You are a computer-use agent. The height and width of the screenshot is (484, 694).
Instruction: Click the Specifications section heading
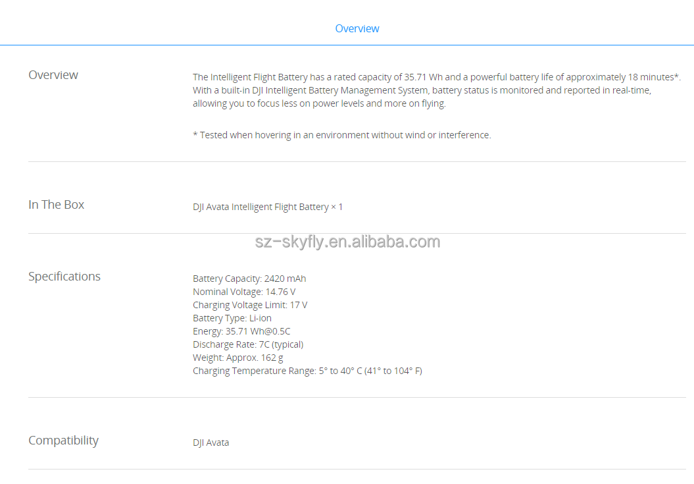[64, 277]
